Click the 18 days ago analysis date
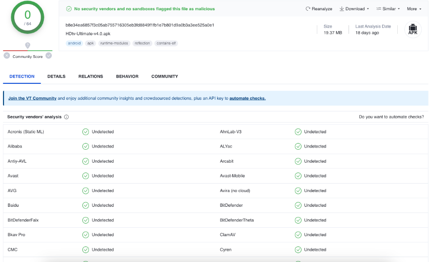The width and height of the screenshot is (429, 262). (x=367, y=33)
